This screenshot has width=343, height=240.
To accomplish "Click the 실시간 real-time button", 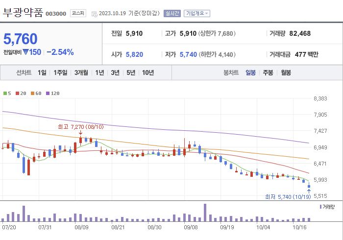I will coord(172,13).
